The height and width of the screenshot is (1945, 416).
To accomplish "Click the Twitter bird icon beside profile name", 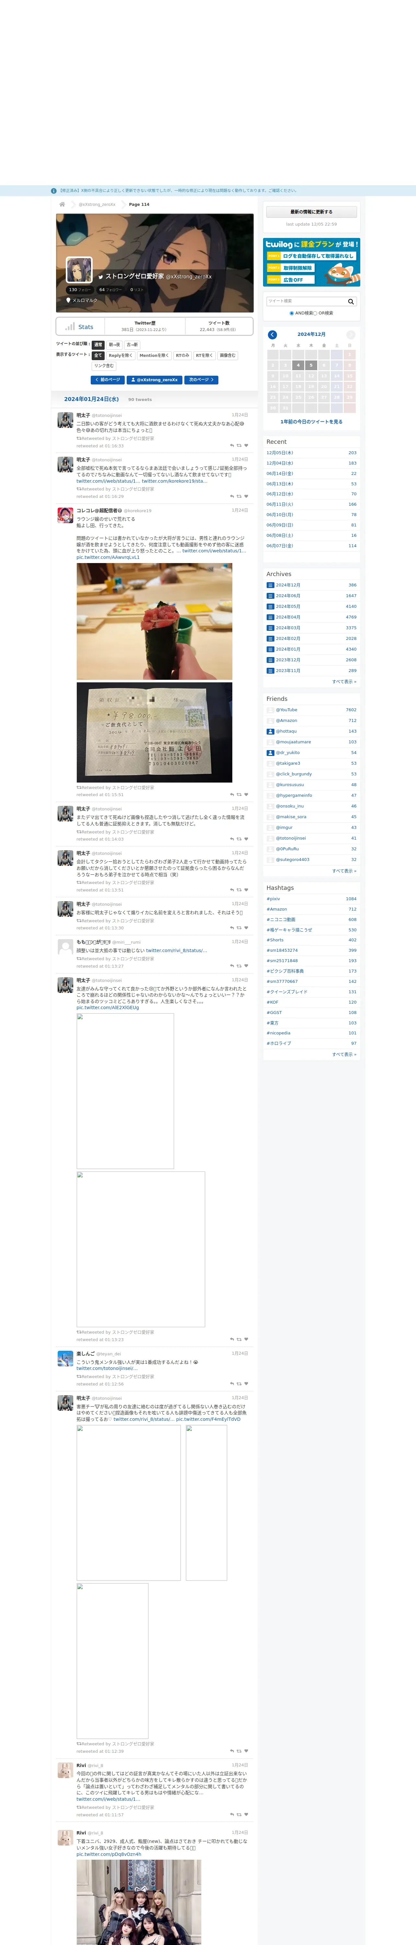I will coord(100,277).
